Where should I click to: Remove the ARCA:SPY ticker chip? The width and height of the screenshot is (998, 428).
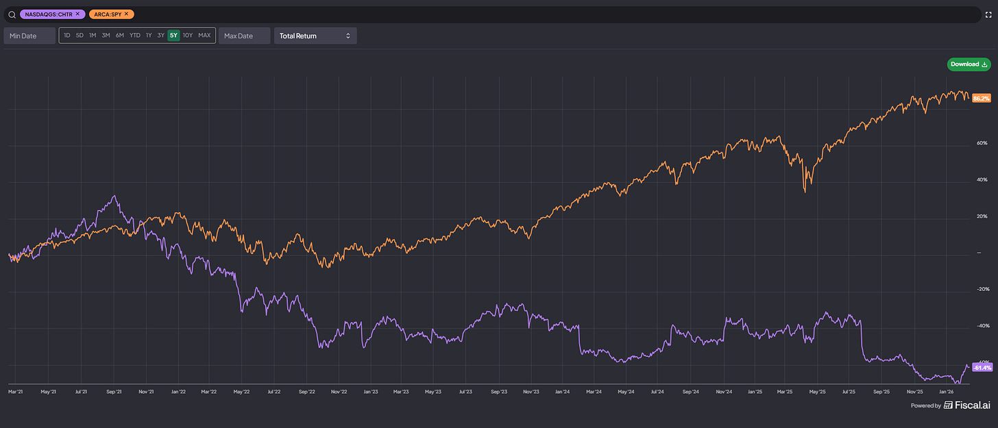coord(126,14)
